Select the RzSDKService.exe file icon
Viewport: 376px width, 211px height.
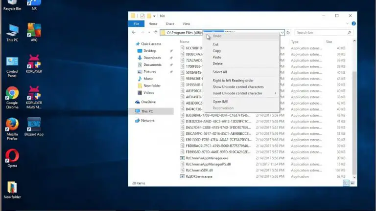[182, 176]
